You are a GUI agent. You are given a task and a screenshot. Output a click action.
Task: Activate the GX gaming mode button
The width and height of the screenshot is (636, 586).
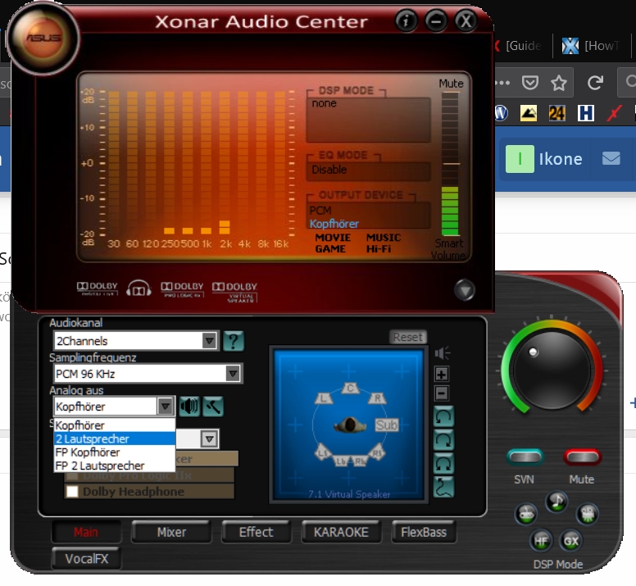coord(571,541)
